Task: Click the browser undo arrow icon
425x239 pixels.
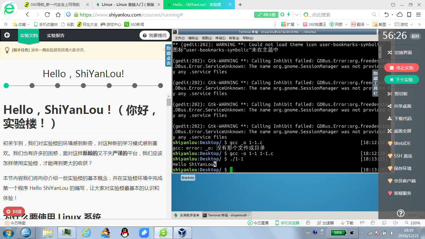Action: point(386,15)
